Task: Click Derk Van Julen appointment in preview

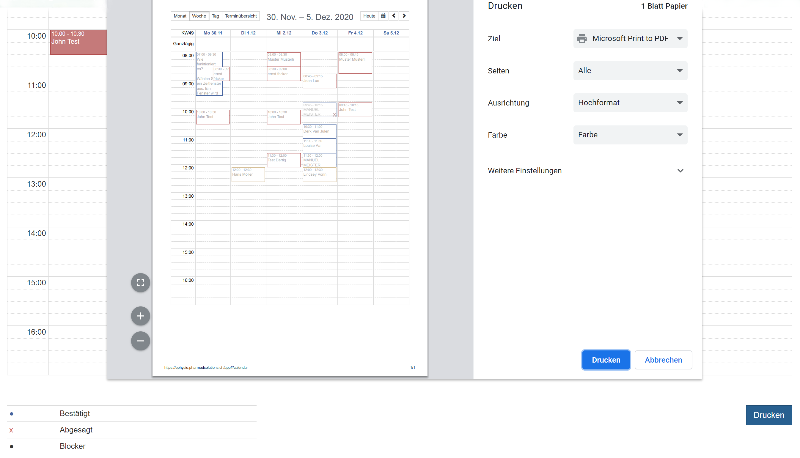Action: click(x=319, y=131)
